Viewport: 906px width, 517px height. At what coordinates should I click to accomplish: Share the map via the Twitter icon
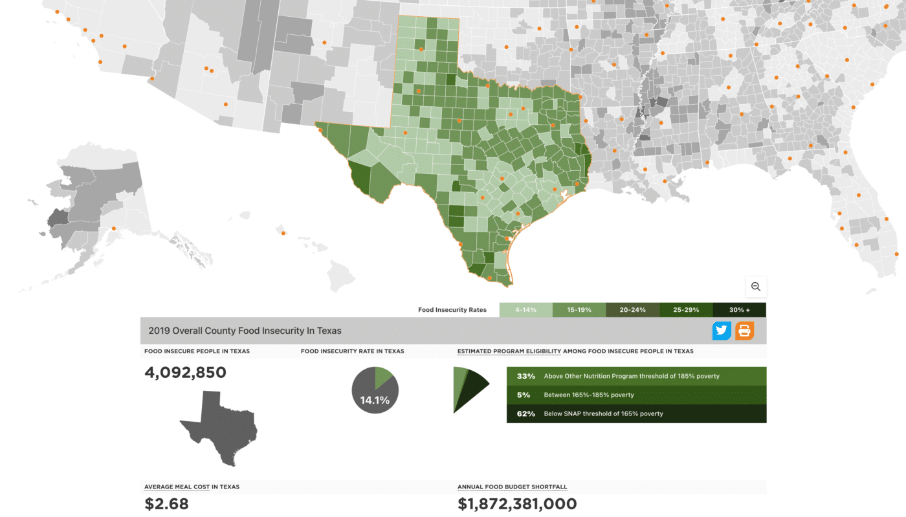point(721,331)
